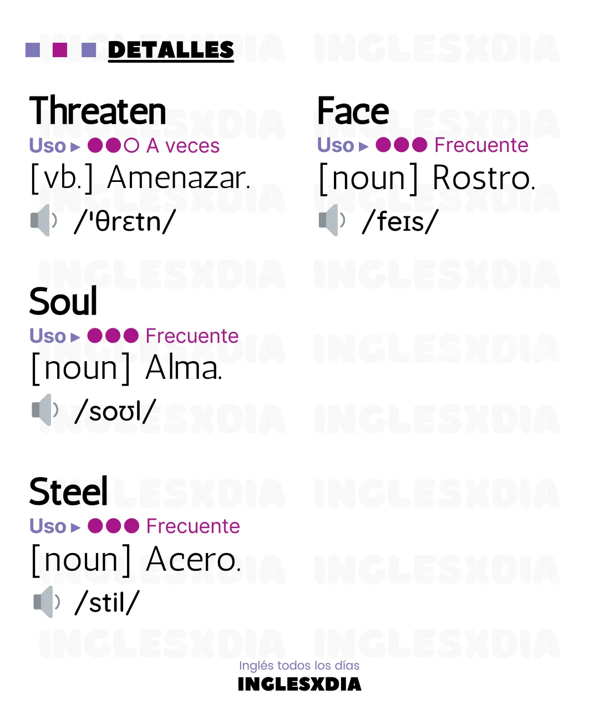Play audio for the word Face

(x=332, y=220)
